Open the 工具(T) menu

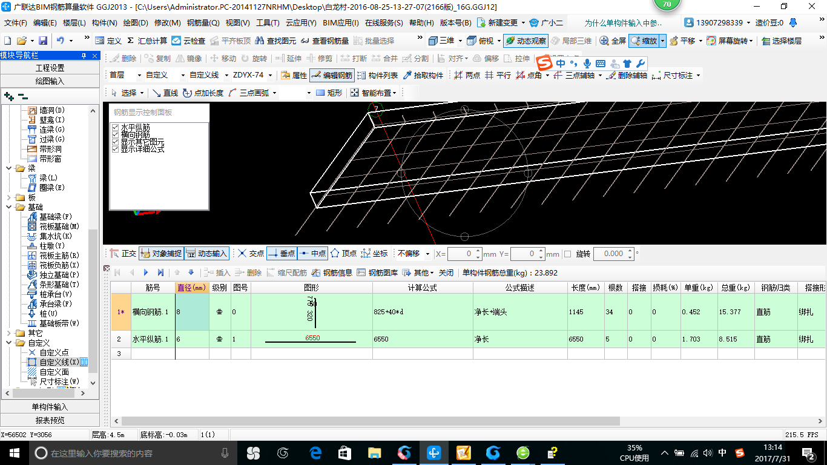click(268, 23)
